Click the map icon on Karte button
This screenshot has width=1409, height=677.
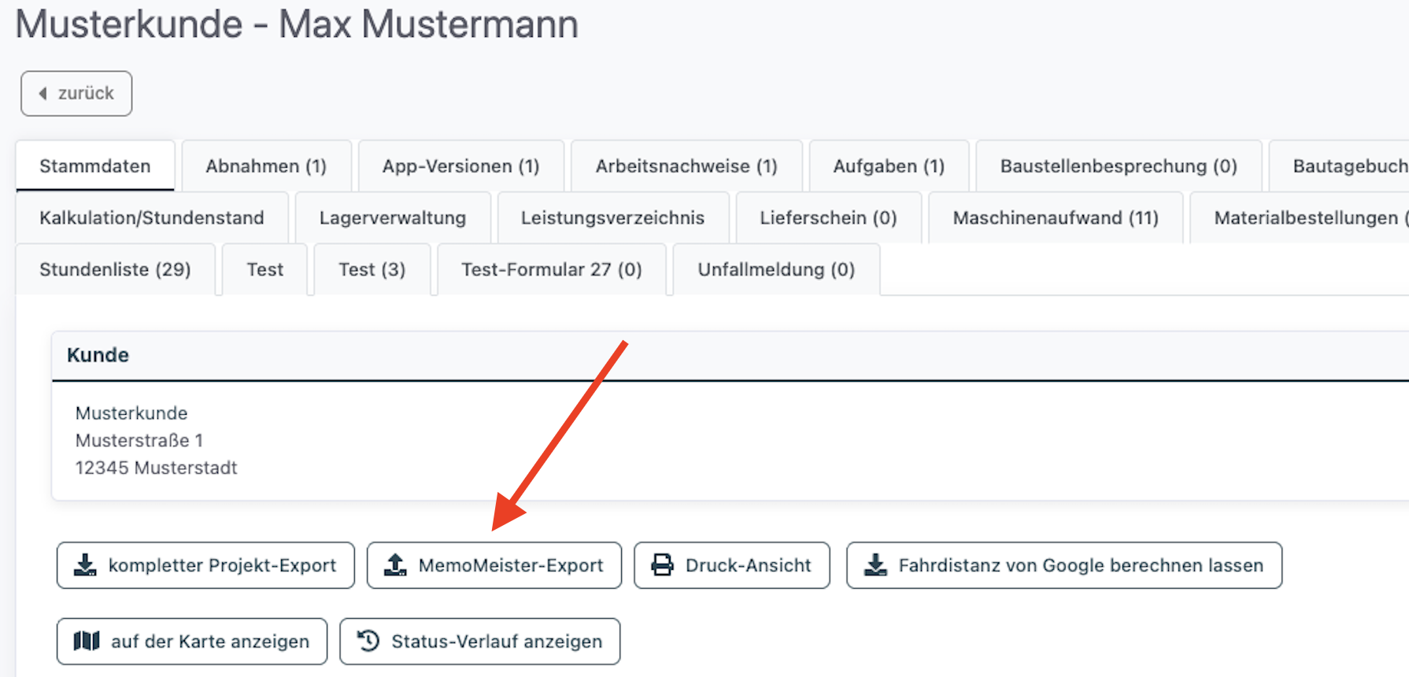pyautogui.click(x=87, y=641)
